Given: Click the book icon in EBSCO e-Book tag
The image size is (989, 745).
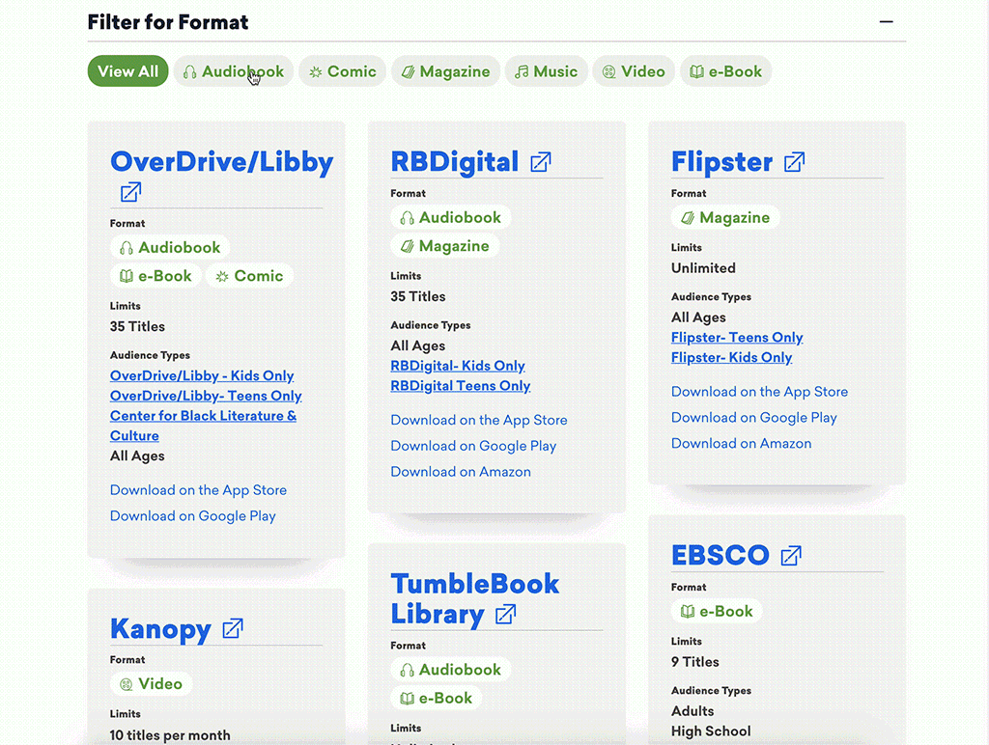Looking at the screenshot, I should tap(688, 612).
